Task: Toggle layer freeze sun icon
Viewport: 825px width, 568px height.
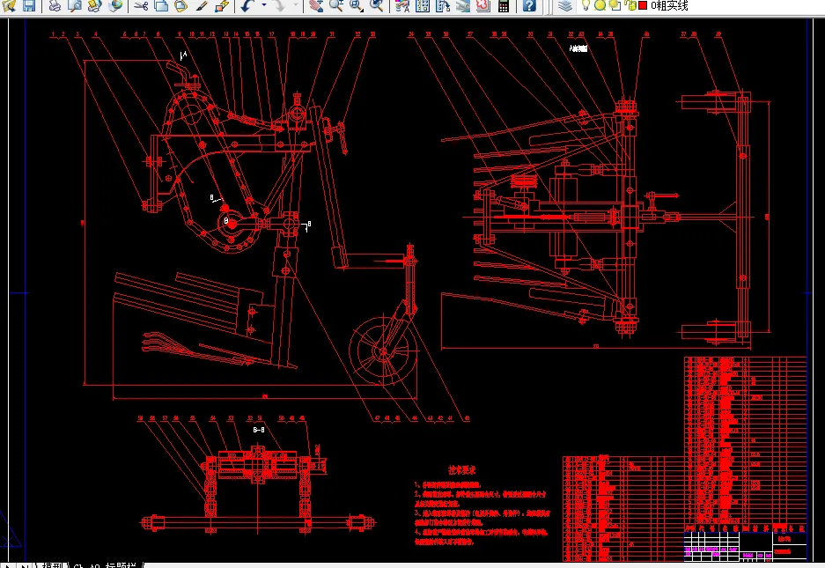Action: (600, 6)
